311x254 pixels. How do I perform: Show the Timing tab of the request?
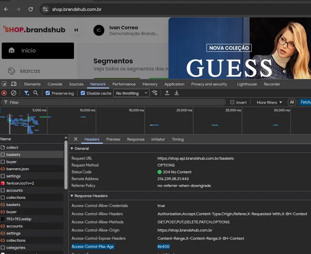click(178, 139)
